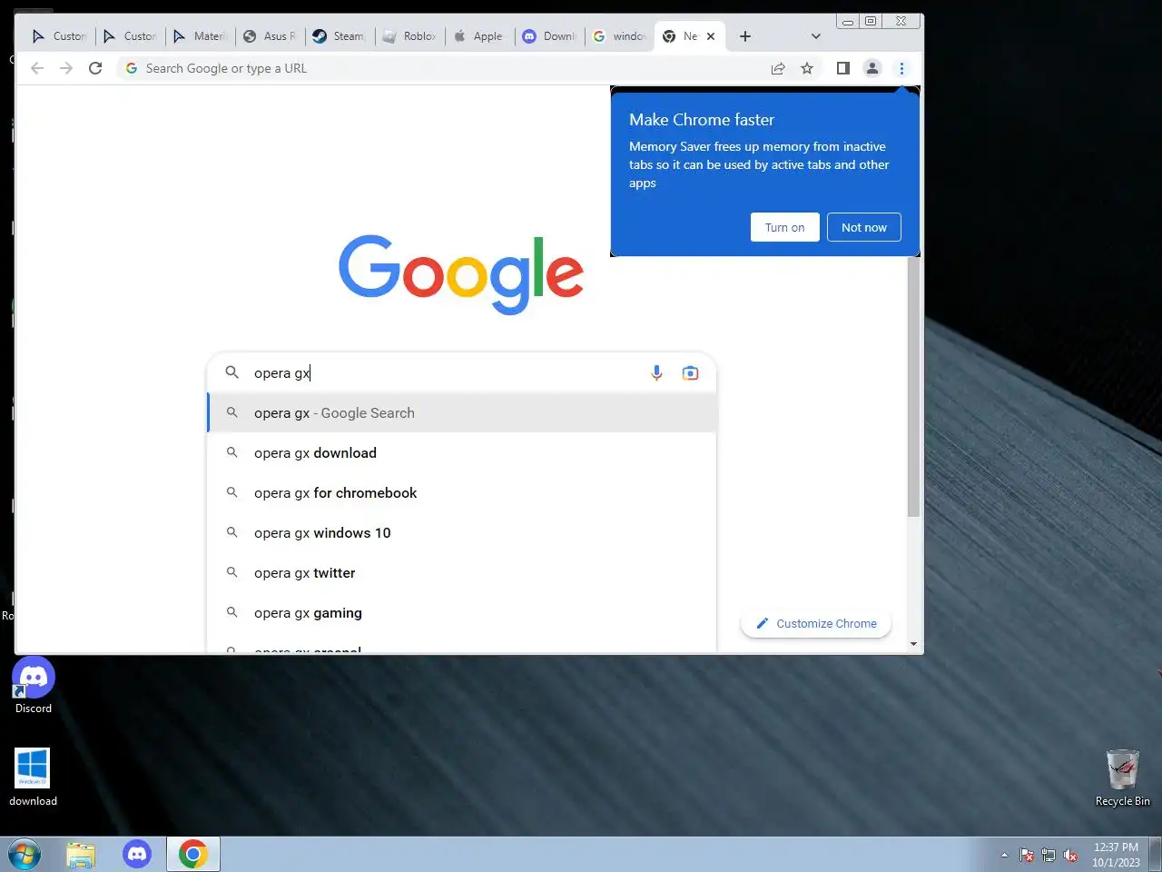Switch to the windows Google search tab

point(619,36)
